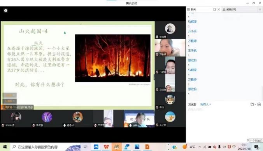This screenshot has height=151, width=263.
Task: Click the weather -4°C taskbar widget
Action: pos(189,147)
